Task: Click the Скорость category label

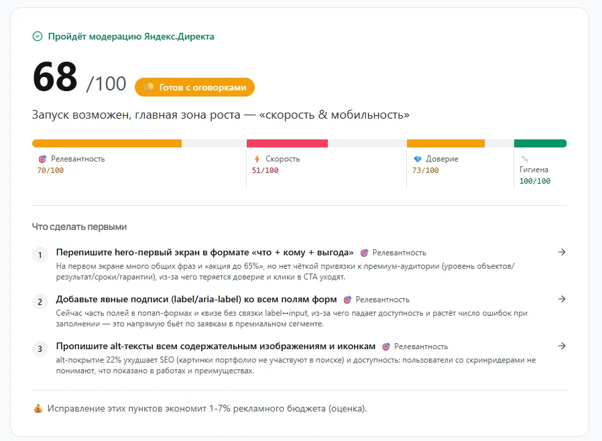Action: (x=283, y=159)
